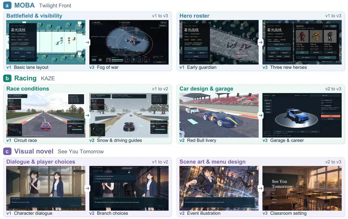Click the "Visual novel" section heading

[x=34, y=151]
